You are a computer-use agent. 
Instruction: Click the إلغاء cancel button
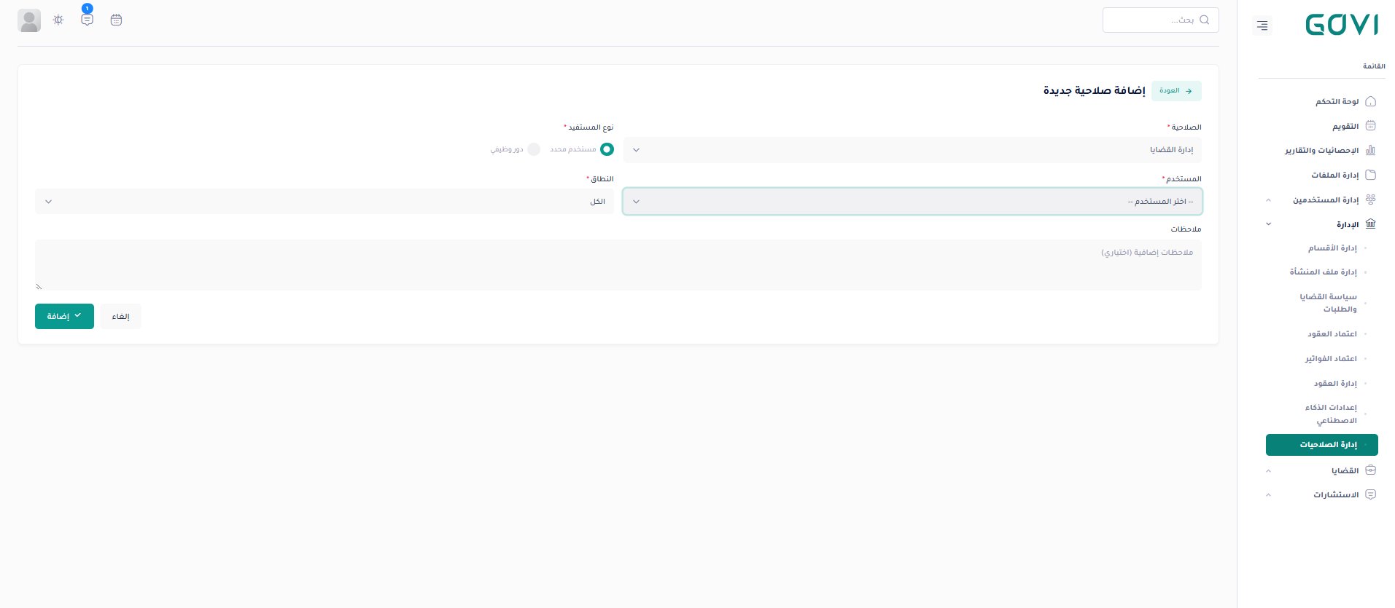tap(121, 317)
